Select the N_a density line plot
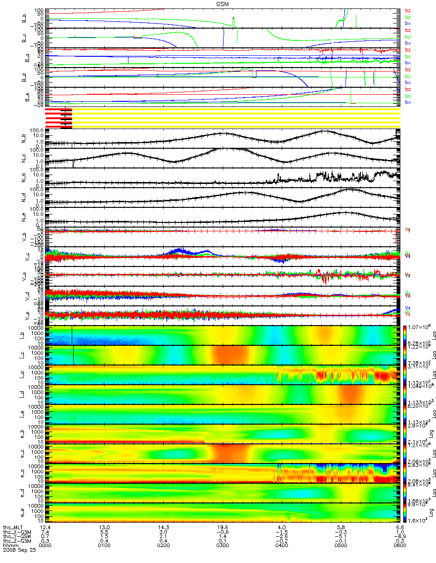The image size is (436, 563). point(223,177)
